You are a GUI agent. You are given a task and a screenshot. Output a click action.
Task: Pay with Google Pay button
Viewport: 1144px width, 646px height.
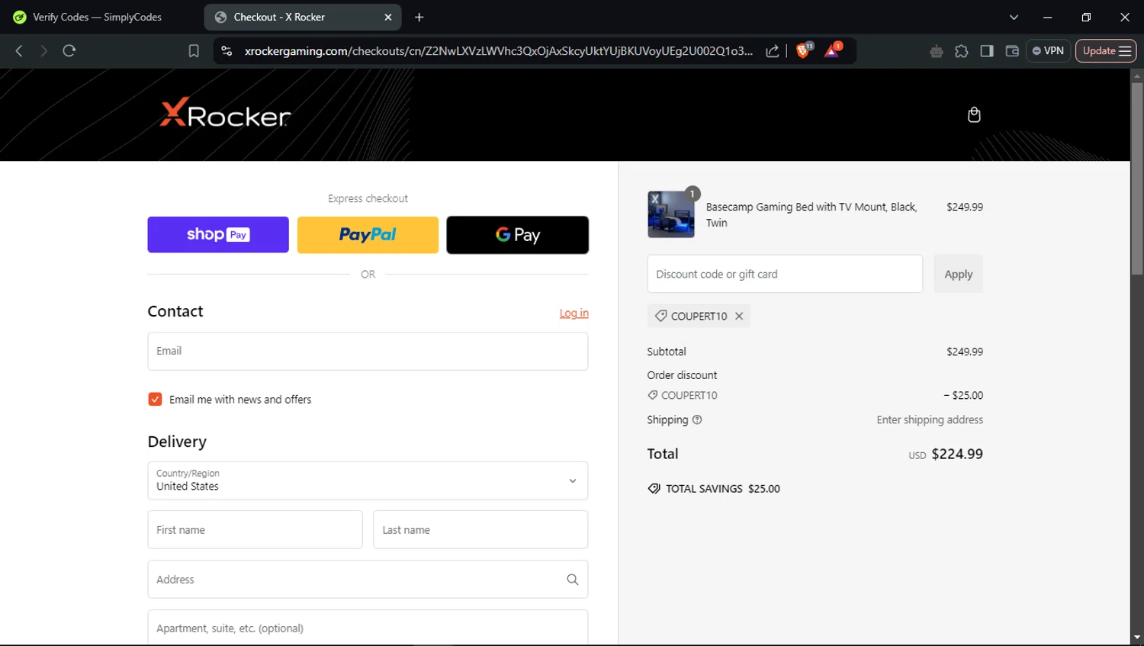tap(517, 234)
